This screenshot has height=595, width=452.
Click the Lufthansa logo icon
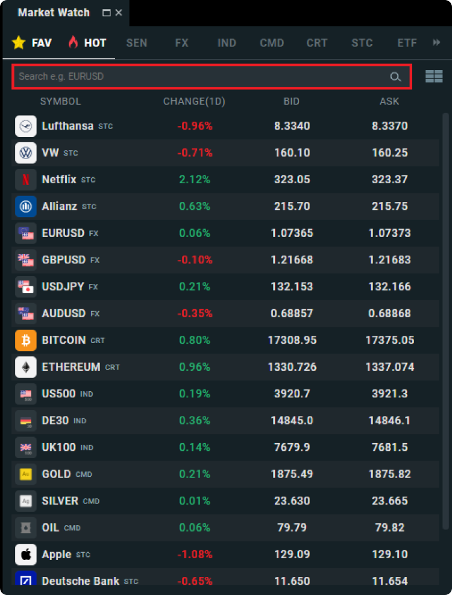[26, 126]
